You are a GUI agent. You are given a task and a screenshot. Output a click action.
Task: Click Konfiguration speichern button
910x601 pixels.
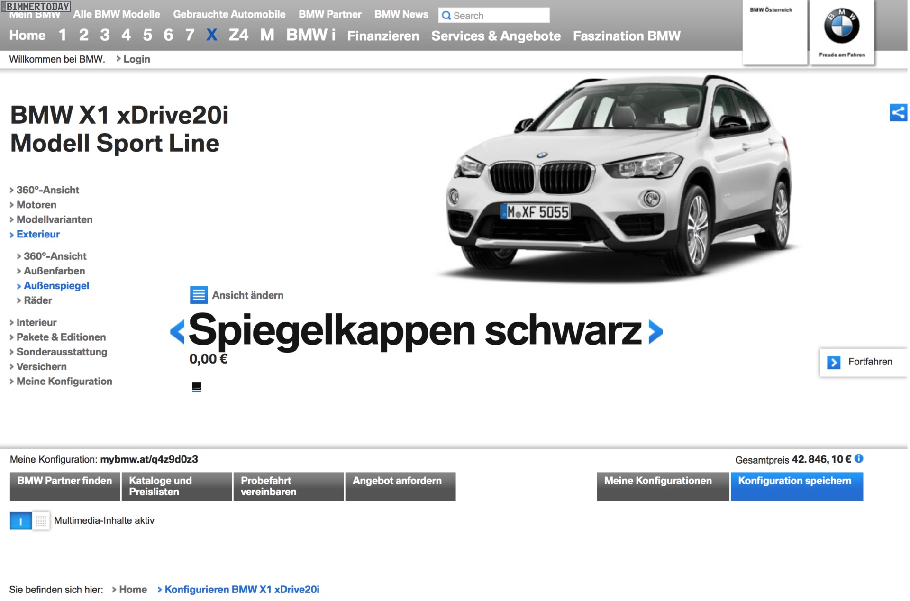(797, 486)
